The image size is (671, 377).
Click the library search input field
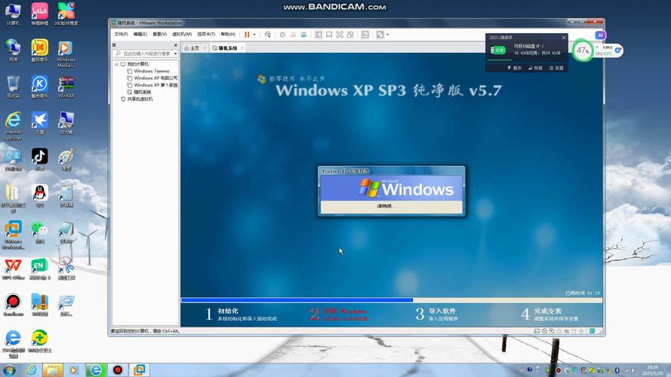pos(143,54)
